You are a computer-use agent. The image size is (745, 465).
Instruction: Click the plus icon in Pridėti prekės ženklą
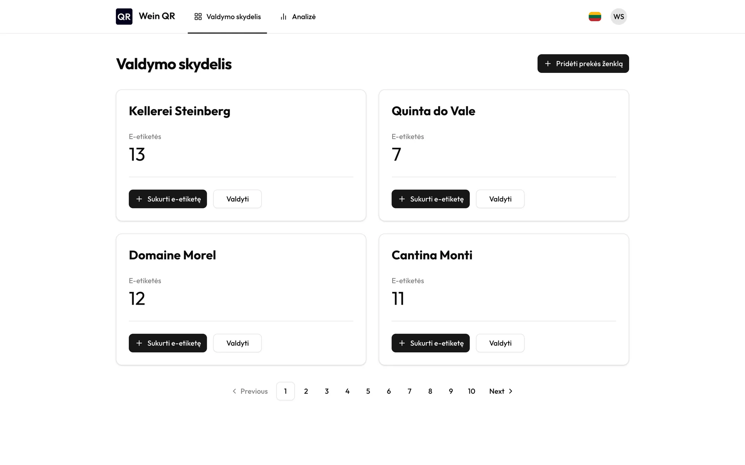pyautogui.click(x=548, y=64)
